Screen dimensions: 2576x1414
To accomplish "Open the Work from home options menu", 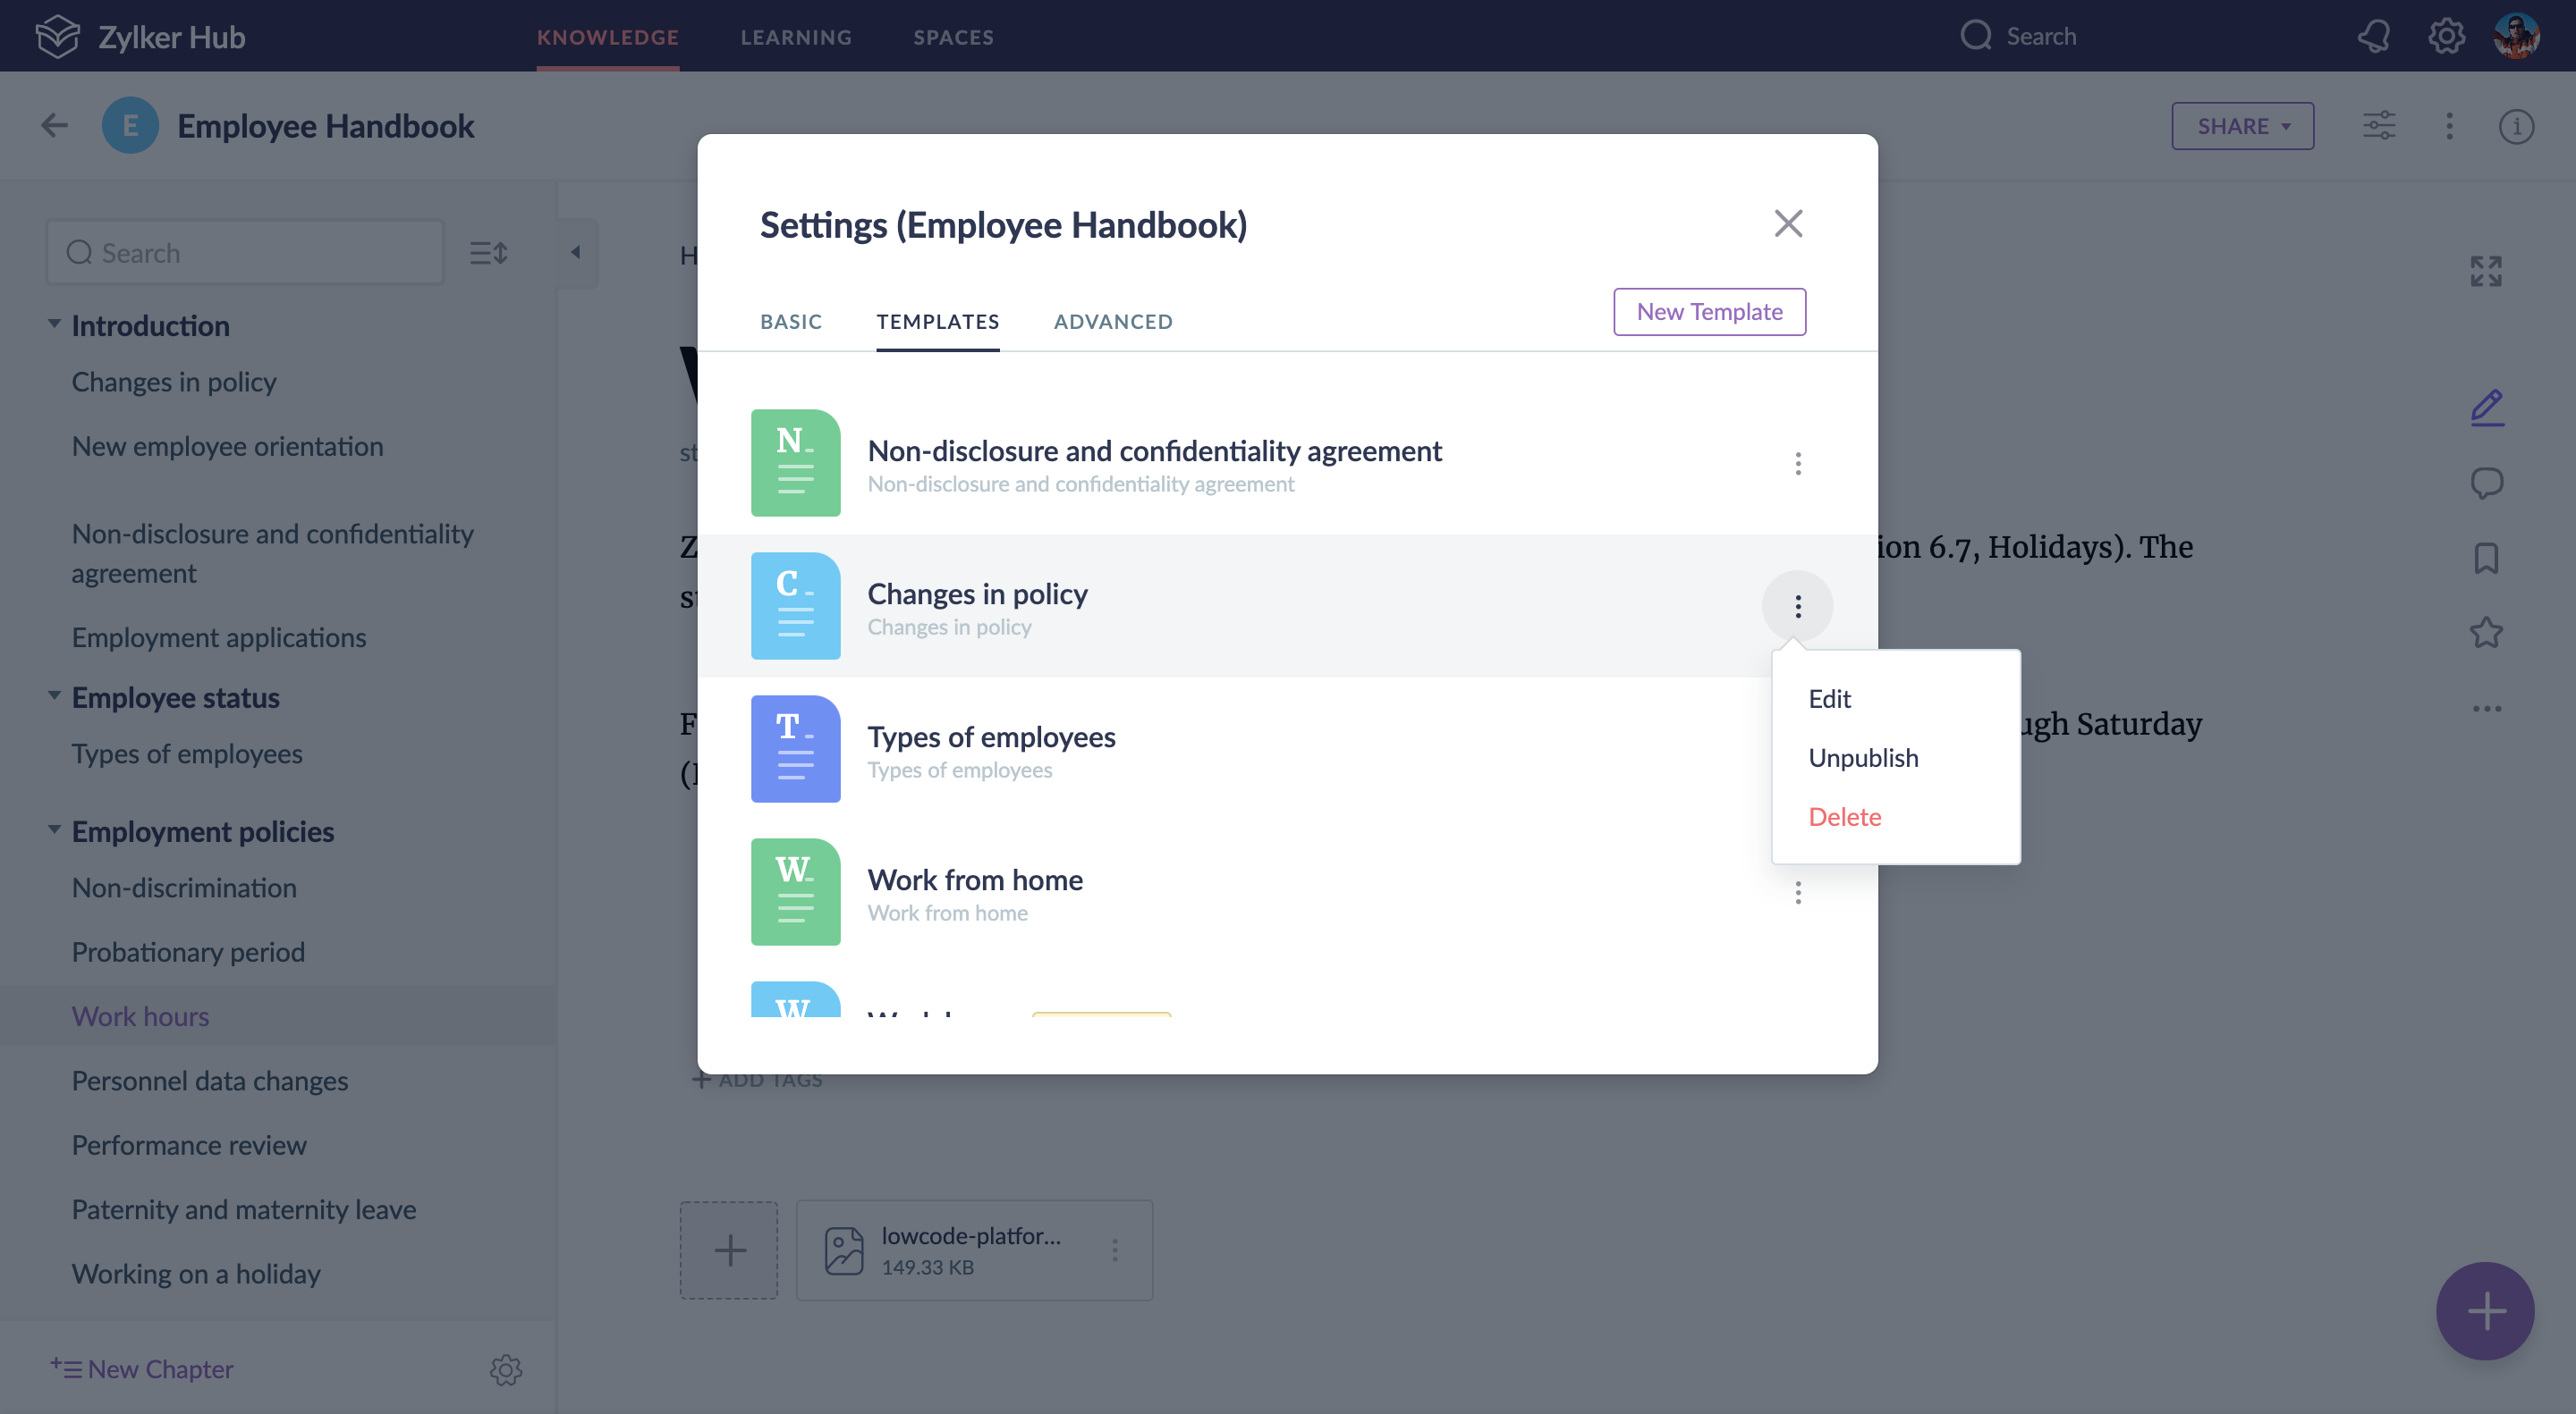I will (x=1797, y=892).
